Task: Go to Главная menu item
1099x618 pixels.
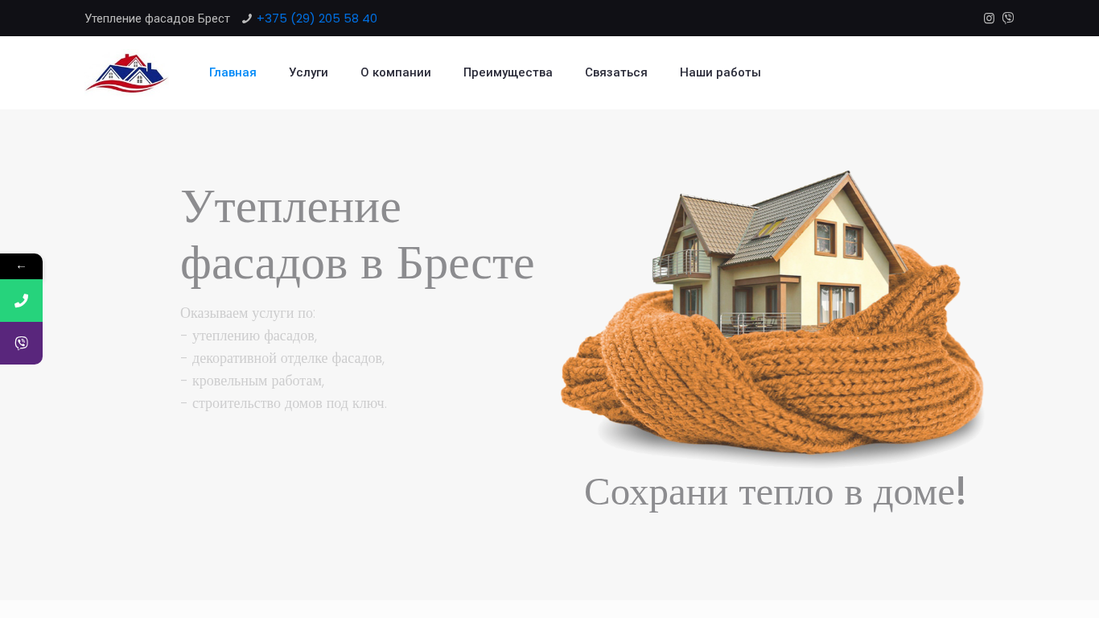Action: point(233,72)
